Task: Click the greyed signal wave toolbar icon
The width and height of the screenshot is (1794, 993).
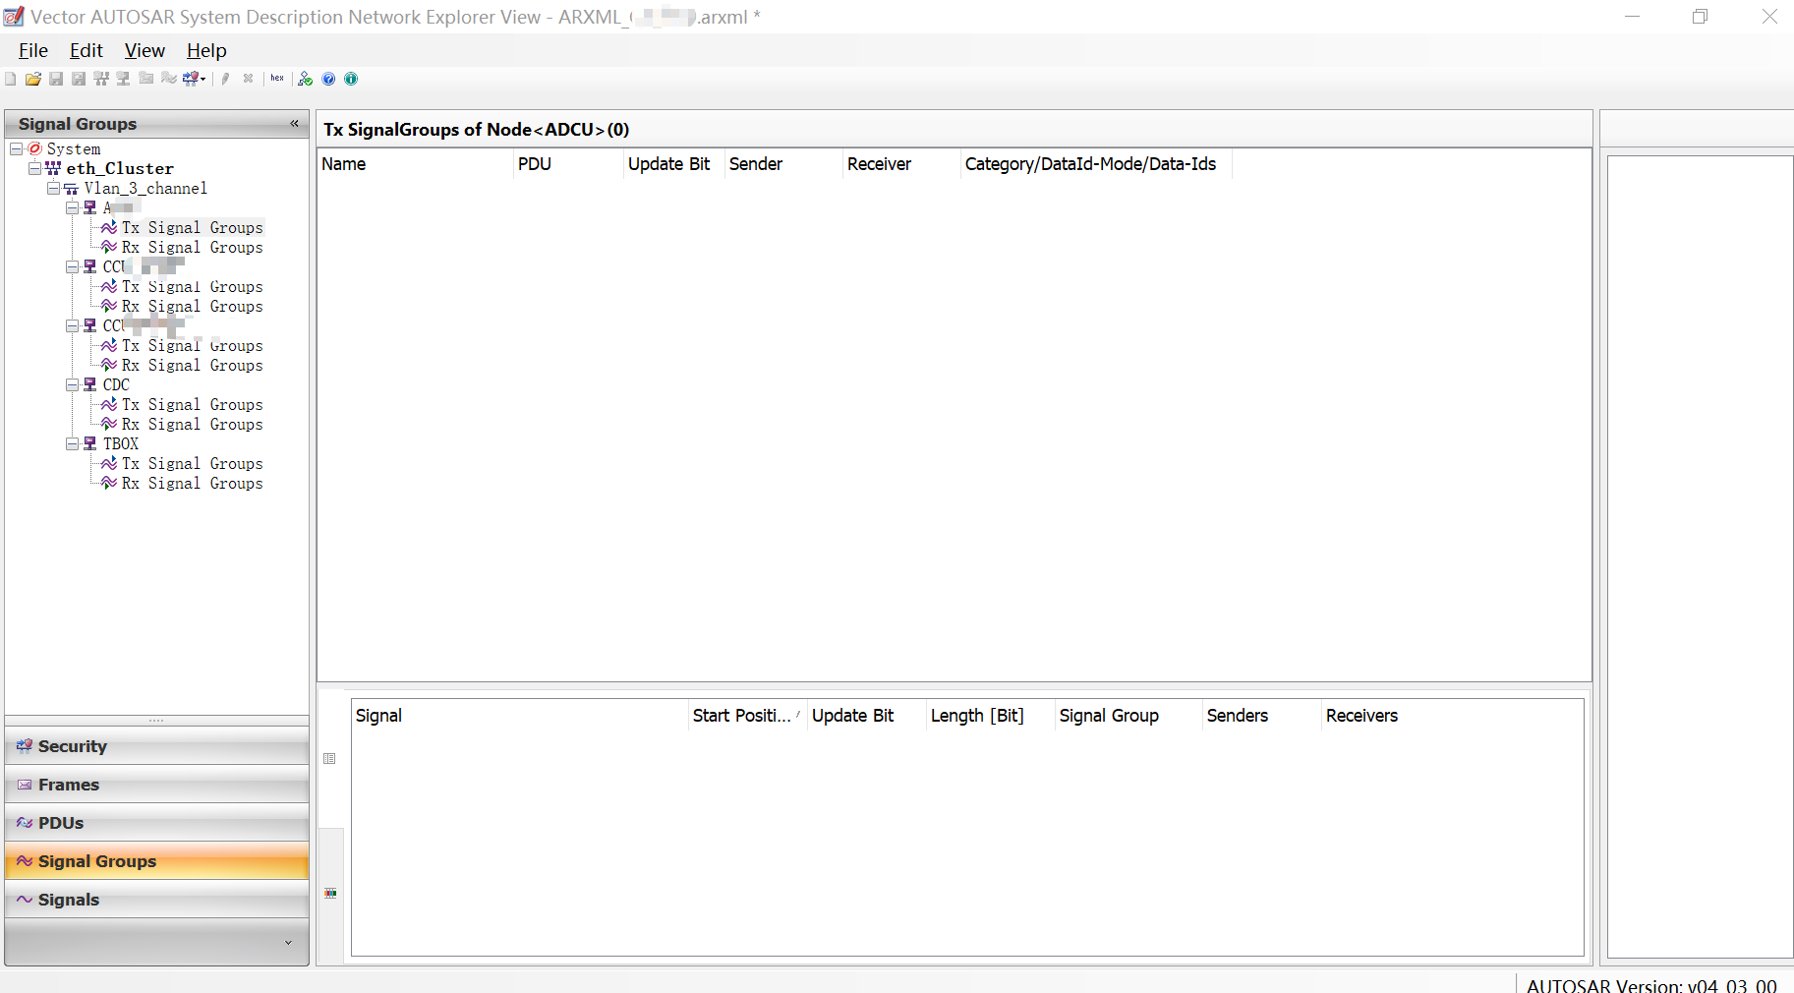Action: pyautogui.click(x=169, y=79)
